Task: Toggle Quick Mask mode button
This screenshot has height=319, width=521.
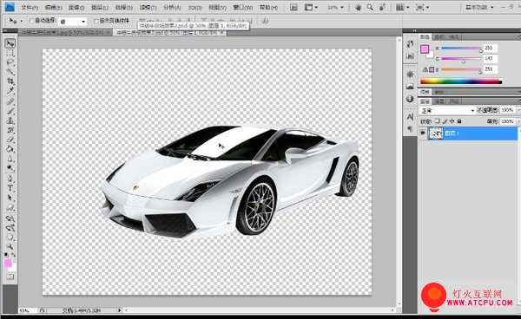Action: 10,277
